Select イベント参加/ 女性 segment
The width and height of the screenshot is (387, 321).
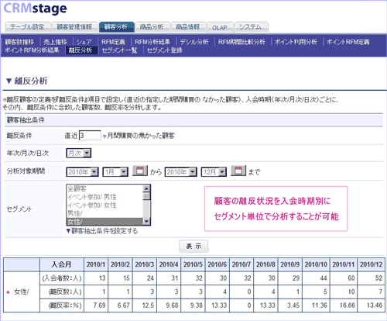coord(104,205)
